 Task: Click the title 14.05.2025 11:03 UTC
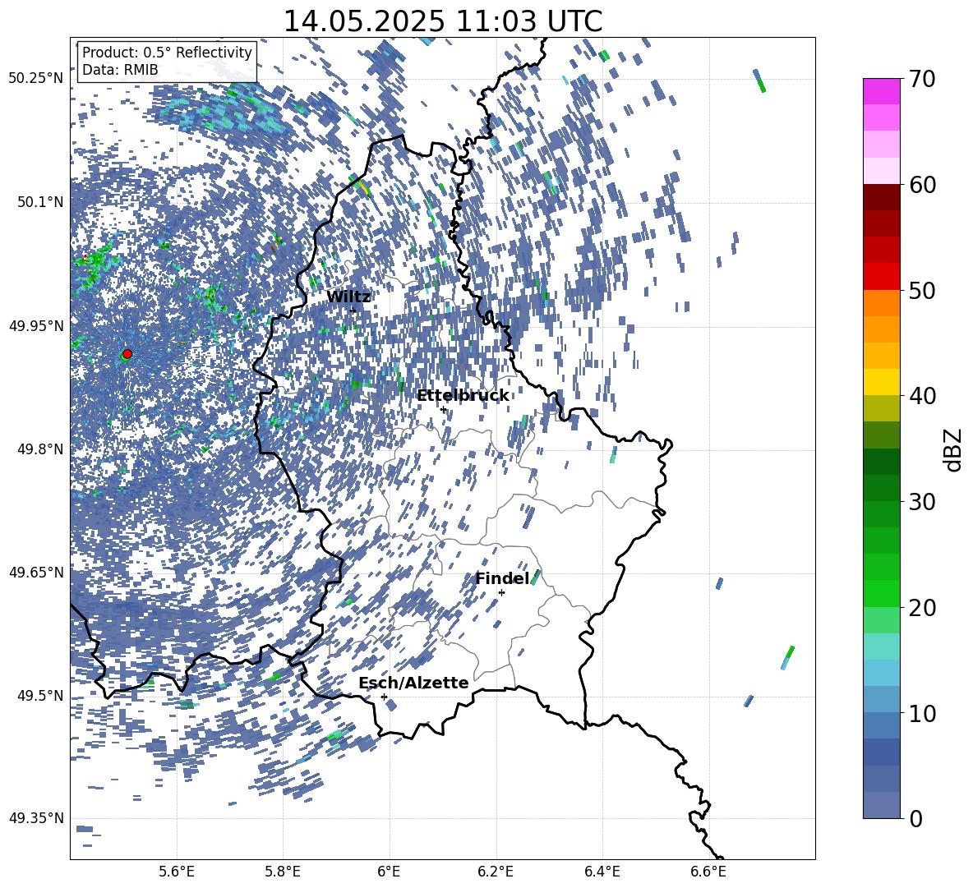pyautogui.click(x=443, y=21)
